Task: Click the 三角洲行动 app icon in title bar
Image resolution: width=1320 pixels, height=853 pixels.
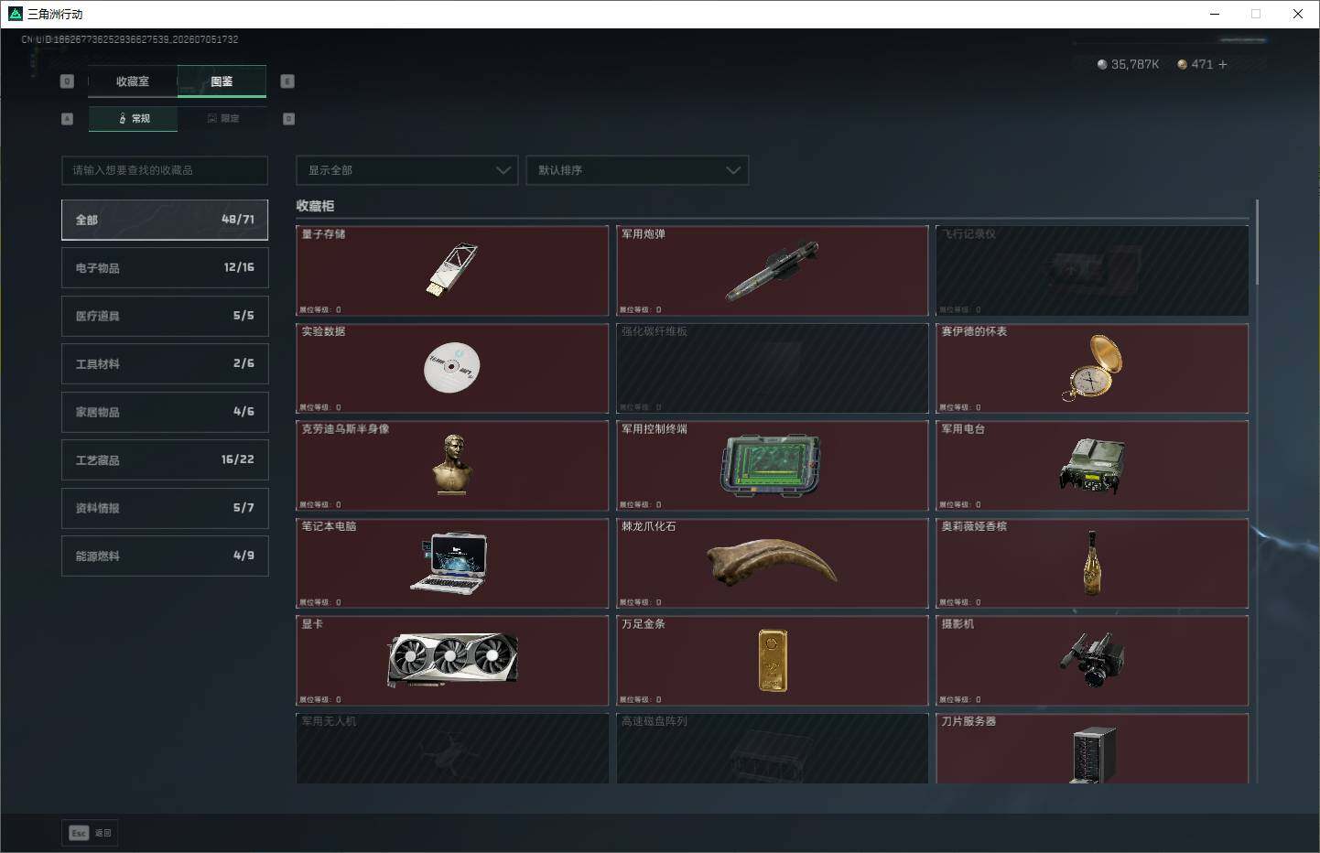Action: click(15, 14)
